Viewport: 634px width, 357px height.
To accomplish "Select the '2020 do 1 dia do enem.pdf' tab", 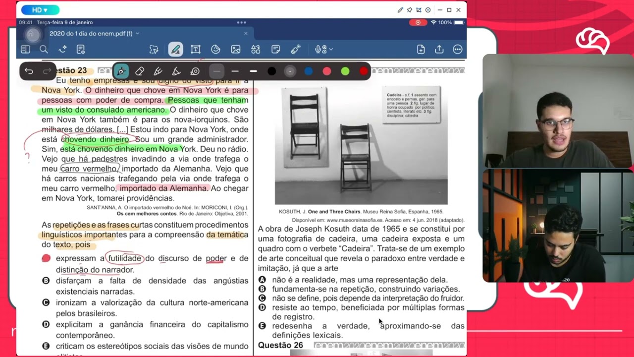I will click(x=91, y=33).
